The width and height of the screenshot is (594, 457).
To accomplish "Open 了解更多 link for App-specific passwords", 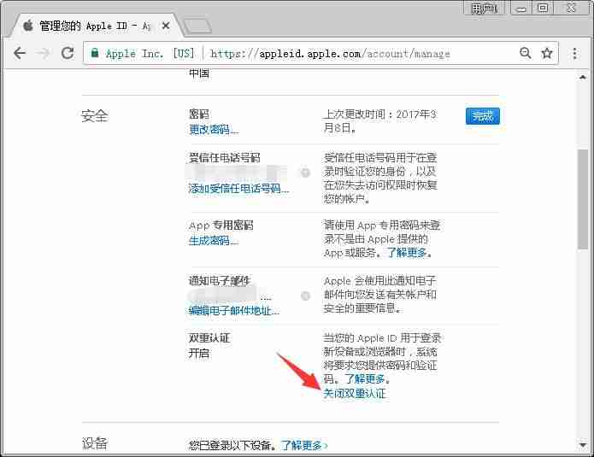I will [408, 253].
